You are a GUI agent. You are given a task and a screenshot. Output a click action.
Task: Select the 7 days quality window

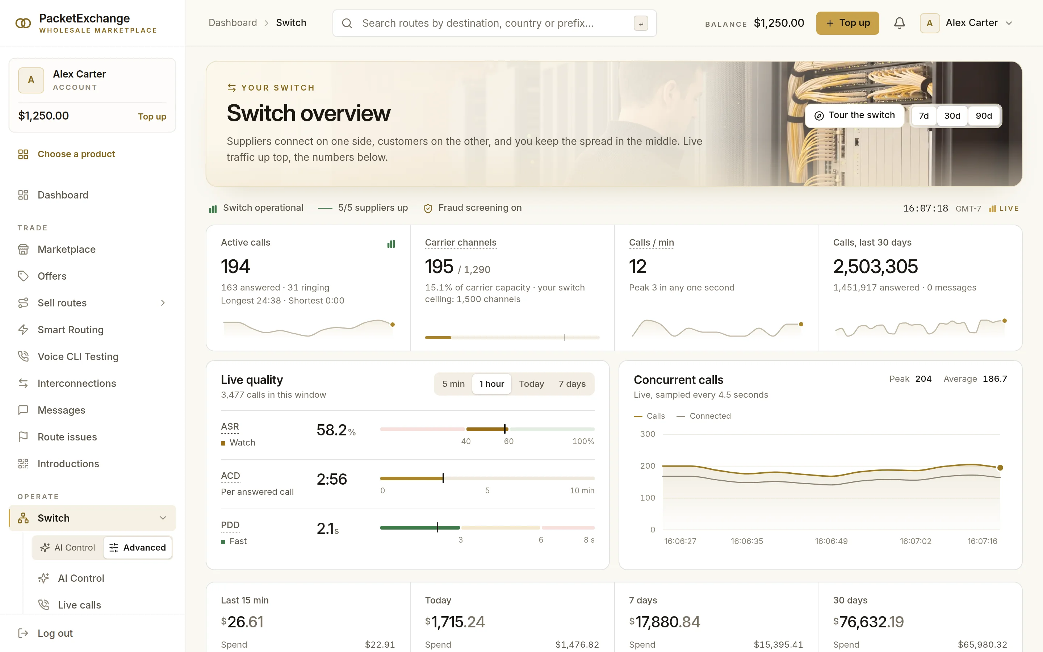point(572,384)
